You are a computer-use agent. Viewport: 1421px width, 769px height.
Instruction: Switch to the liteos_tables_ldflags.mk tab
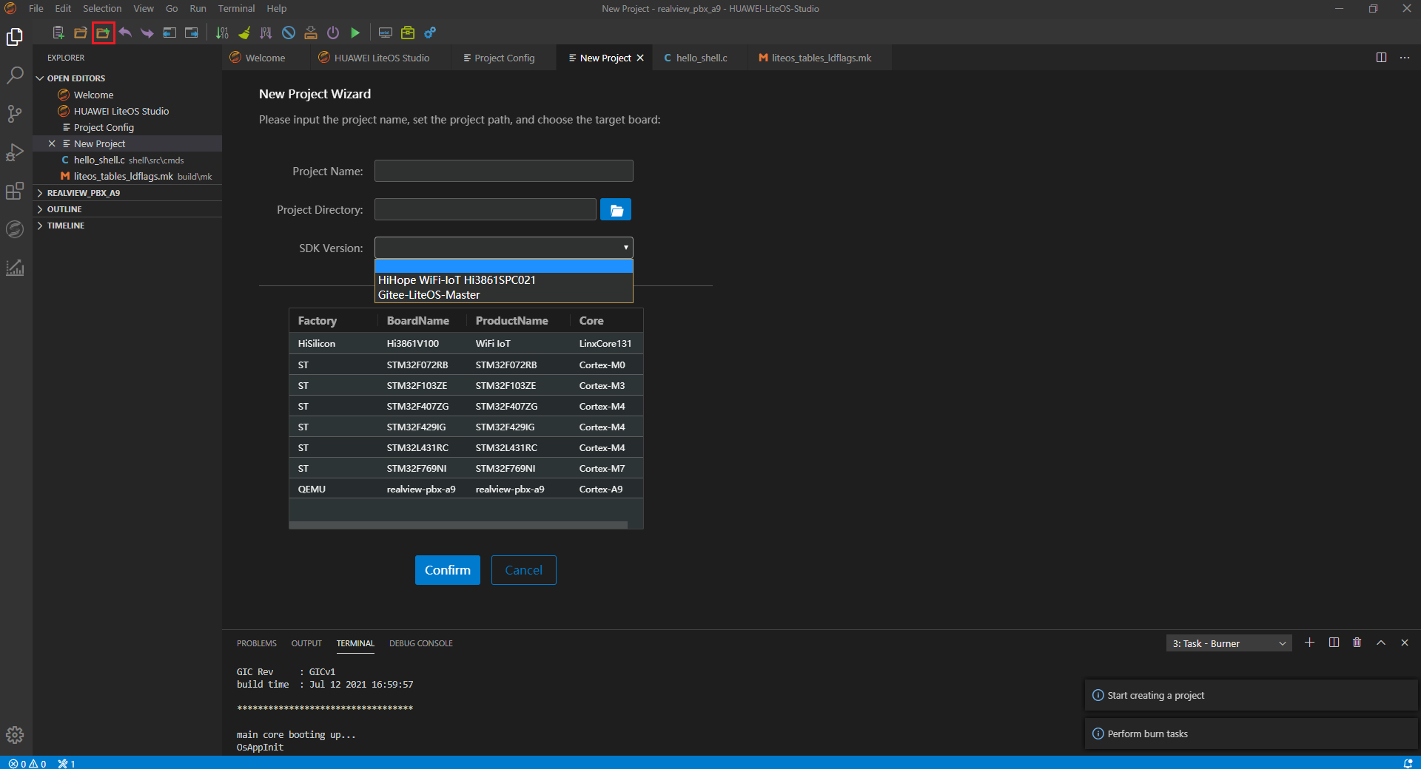[819, 58]
